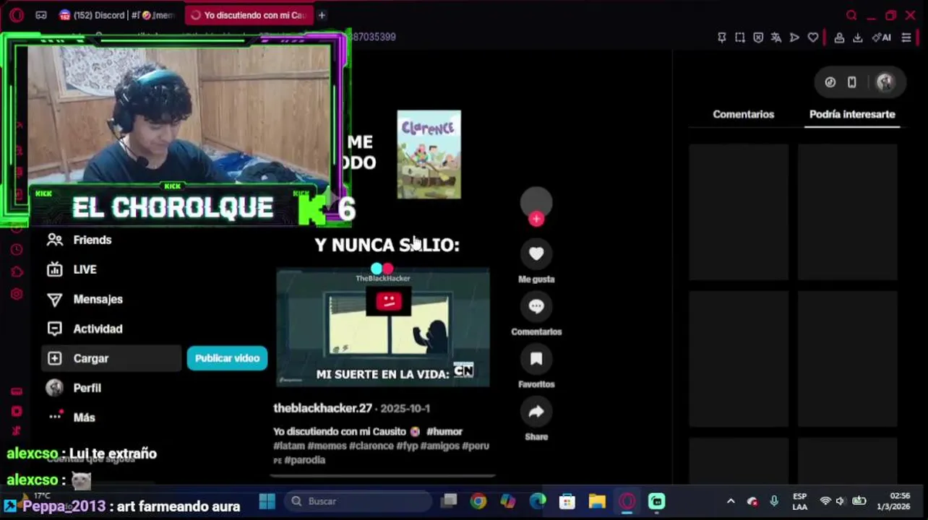Open ad blocker shield icon

[758, 38]
